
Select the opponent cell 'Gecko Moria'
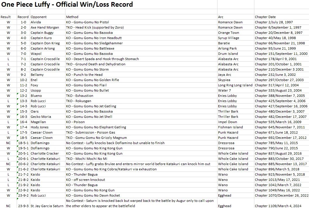point(48,117)
